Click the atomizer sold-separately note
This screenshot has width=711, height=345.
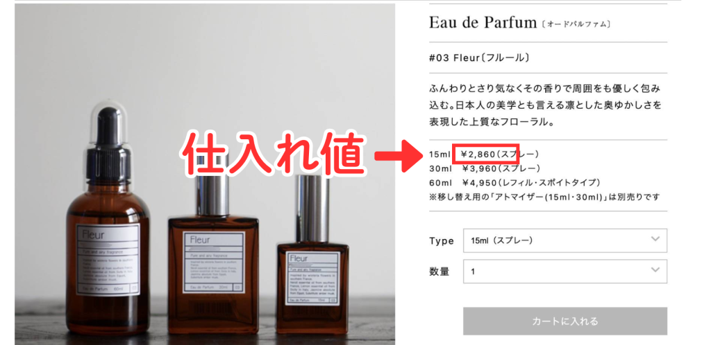(x=544, y=197)
